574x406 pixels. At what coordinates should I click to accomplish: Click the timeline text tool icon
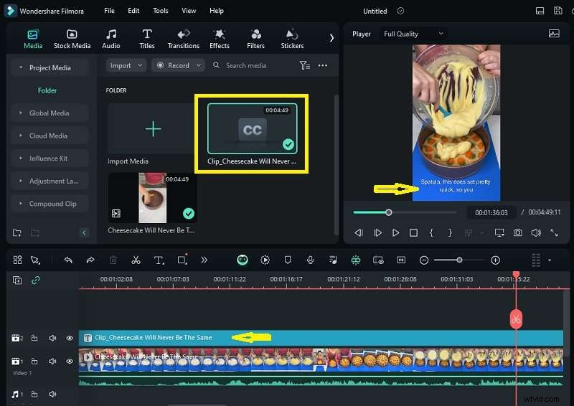pos(159,260)
